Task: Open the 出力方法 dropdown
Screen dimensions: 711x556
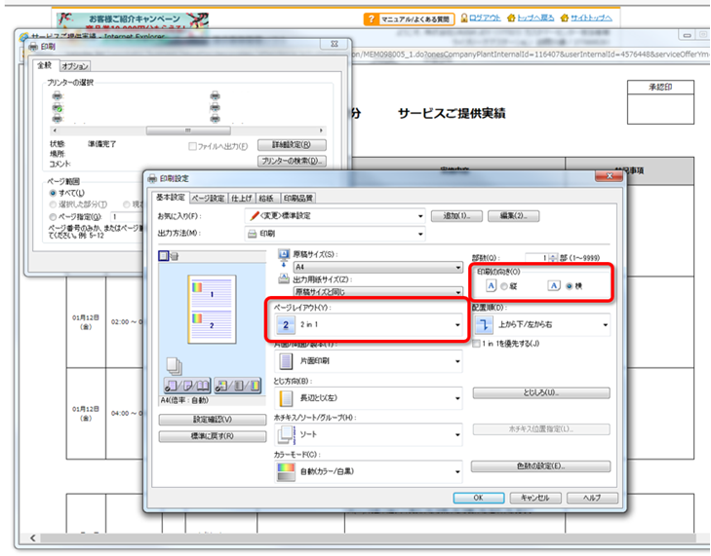Action: (335, 234)
